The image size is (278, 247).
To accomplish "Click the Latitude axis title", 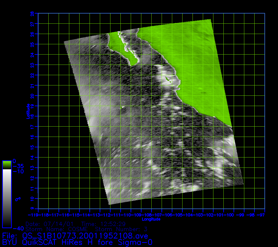I will 28,111.
